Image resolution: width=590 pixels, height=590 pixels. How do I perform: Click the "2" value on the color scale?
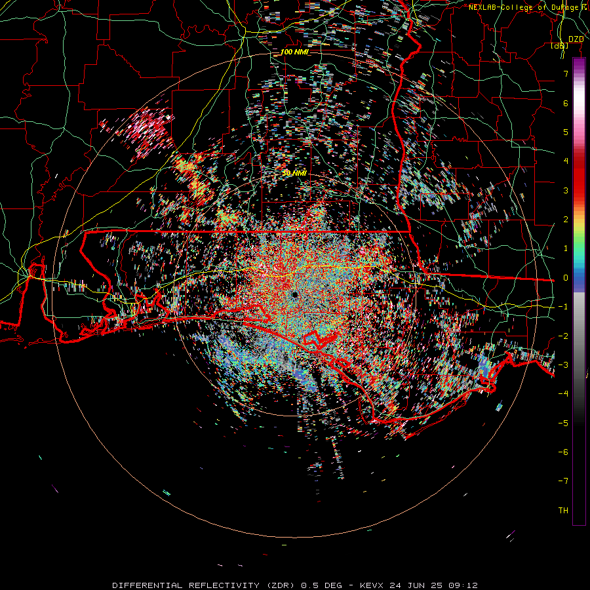566,220
